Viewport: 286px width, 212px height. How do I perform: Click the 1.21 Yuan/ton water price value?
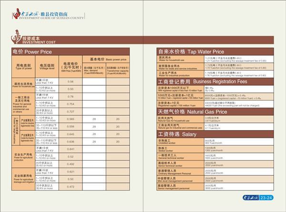pyautogui.click(x=239, y=59)
